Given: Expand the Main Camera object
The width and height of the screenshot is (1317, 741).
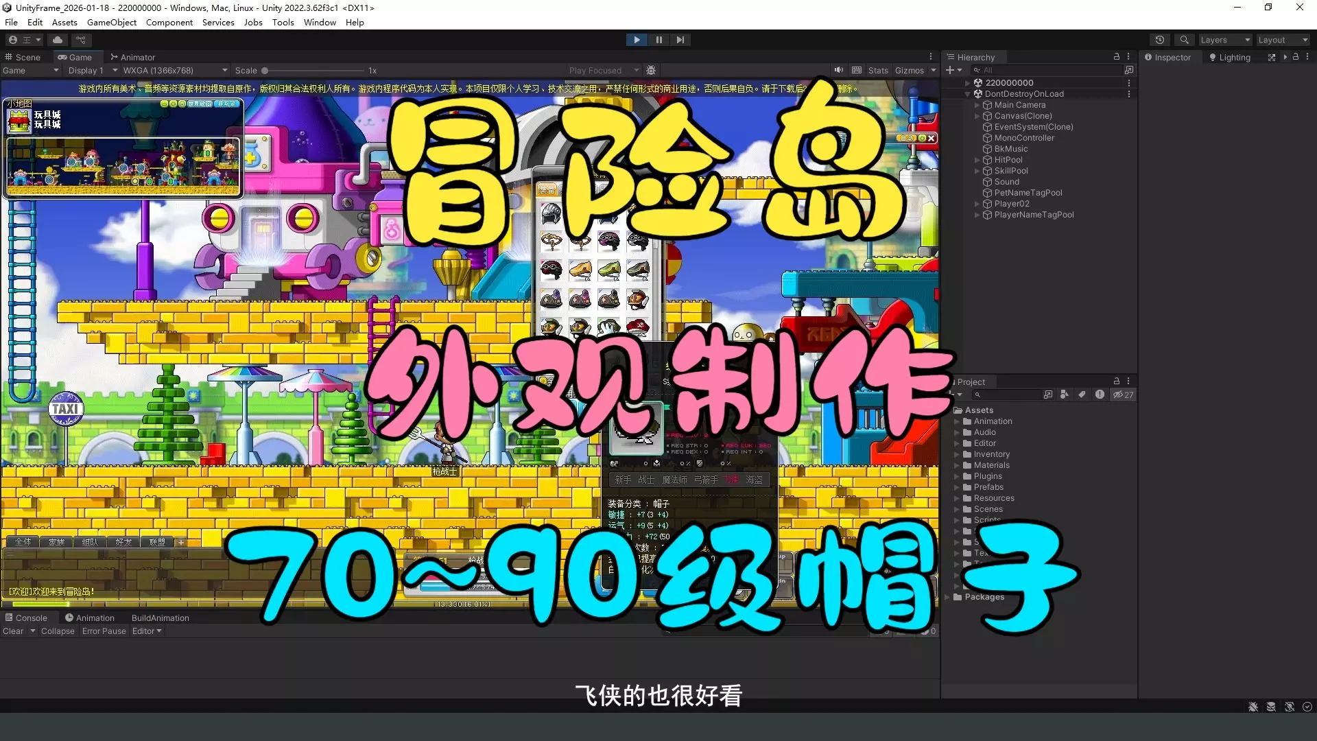Looking at the screenshot, I should tap(977, 105).
